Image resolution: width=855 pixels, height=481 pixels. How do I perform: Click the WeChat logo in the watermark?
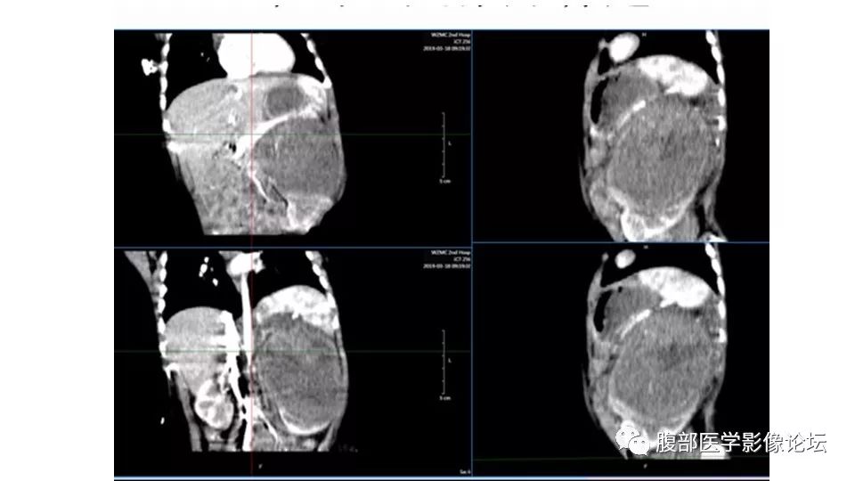coord(633,439)
